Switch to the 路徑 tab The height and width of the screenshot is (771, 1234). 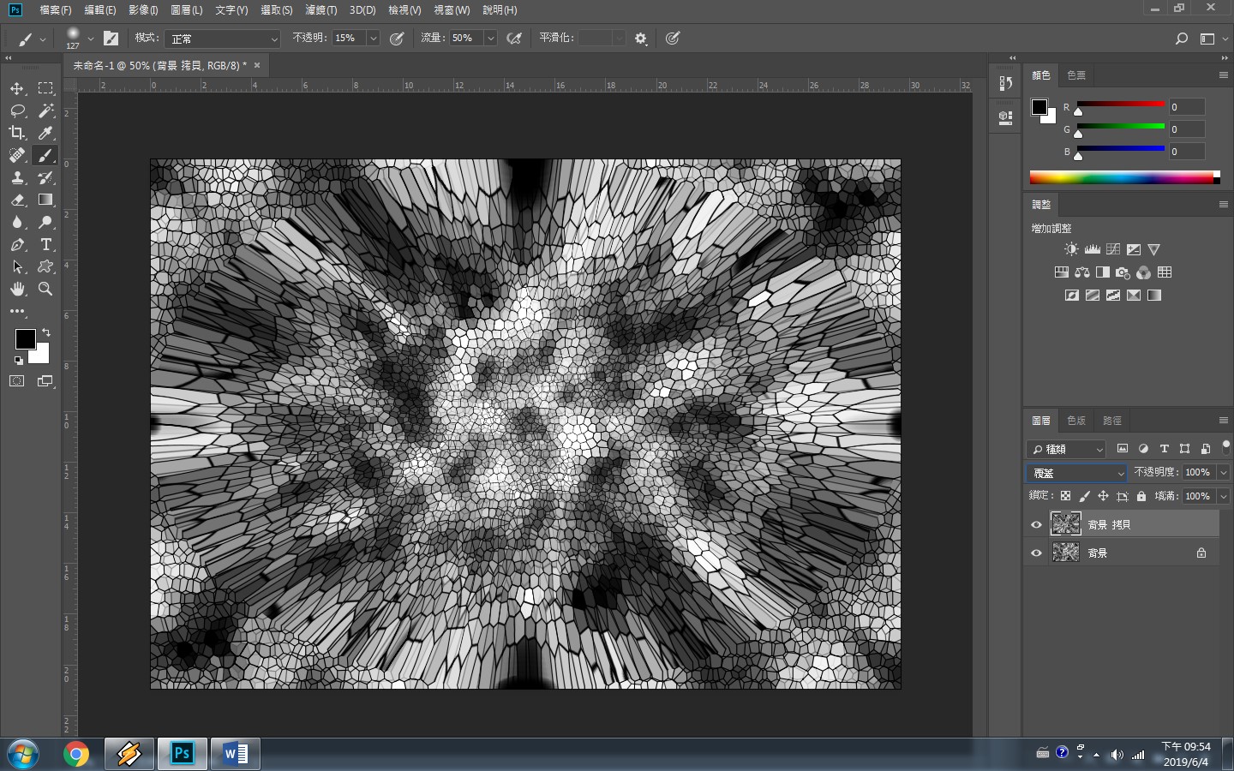point(1112,421)
